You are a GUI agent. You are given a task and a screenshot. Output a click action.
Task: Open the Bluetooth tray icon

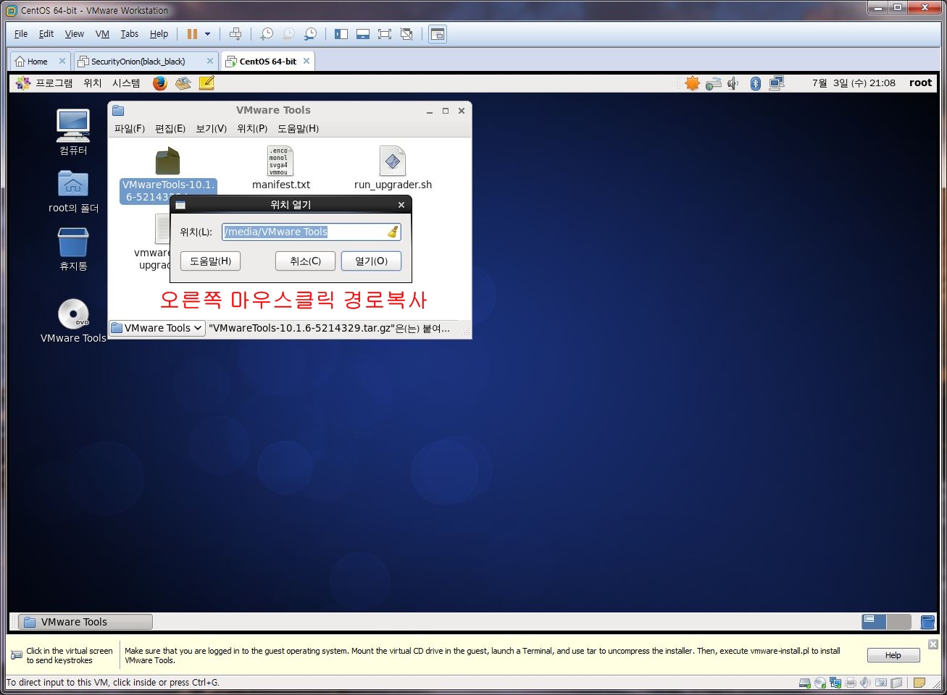(755, 83)
